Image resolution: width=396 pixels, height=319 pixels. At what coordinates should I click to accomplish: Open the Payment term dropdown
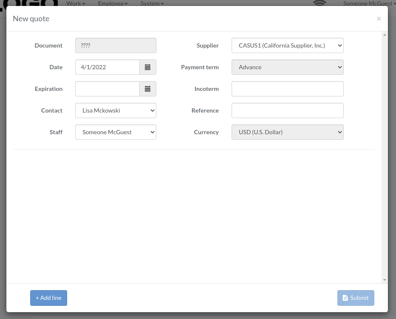[x=287, y=67]
